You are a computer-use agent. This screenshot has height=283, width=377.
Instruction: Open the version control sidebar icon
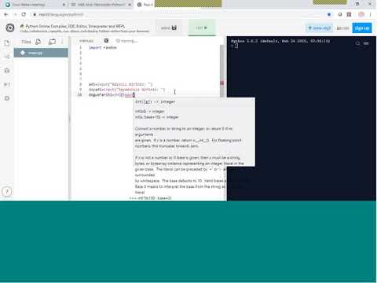[7, 57]
